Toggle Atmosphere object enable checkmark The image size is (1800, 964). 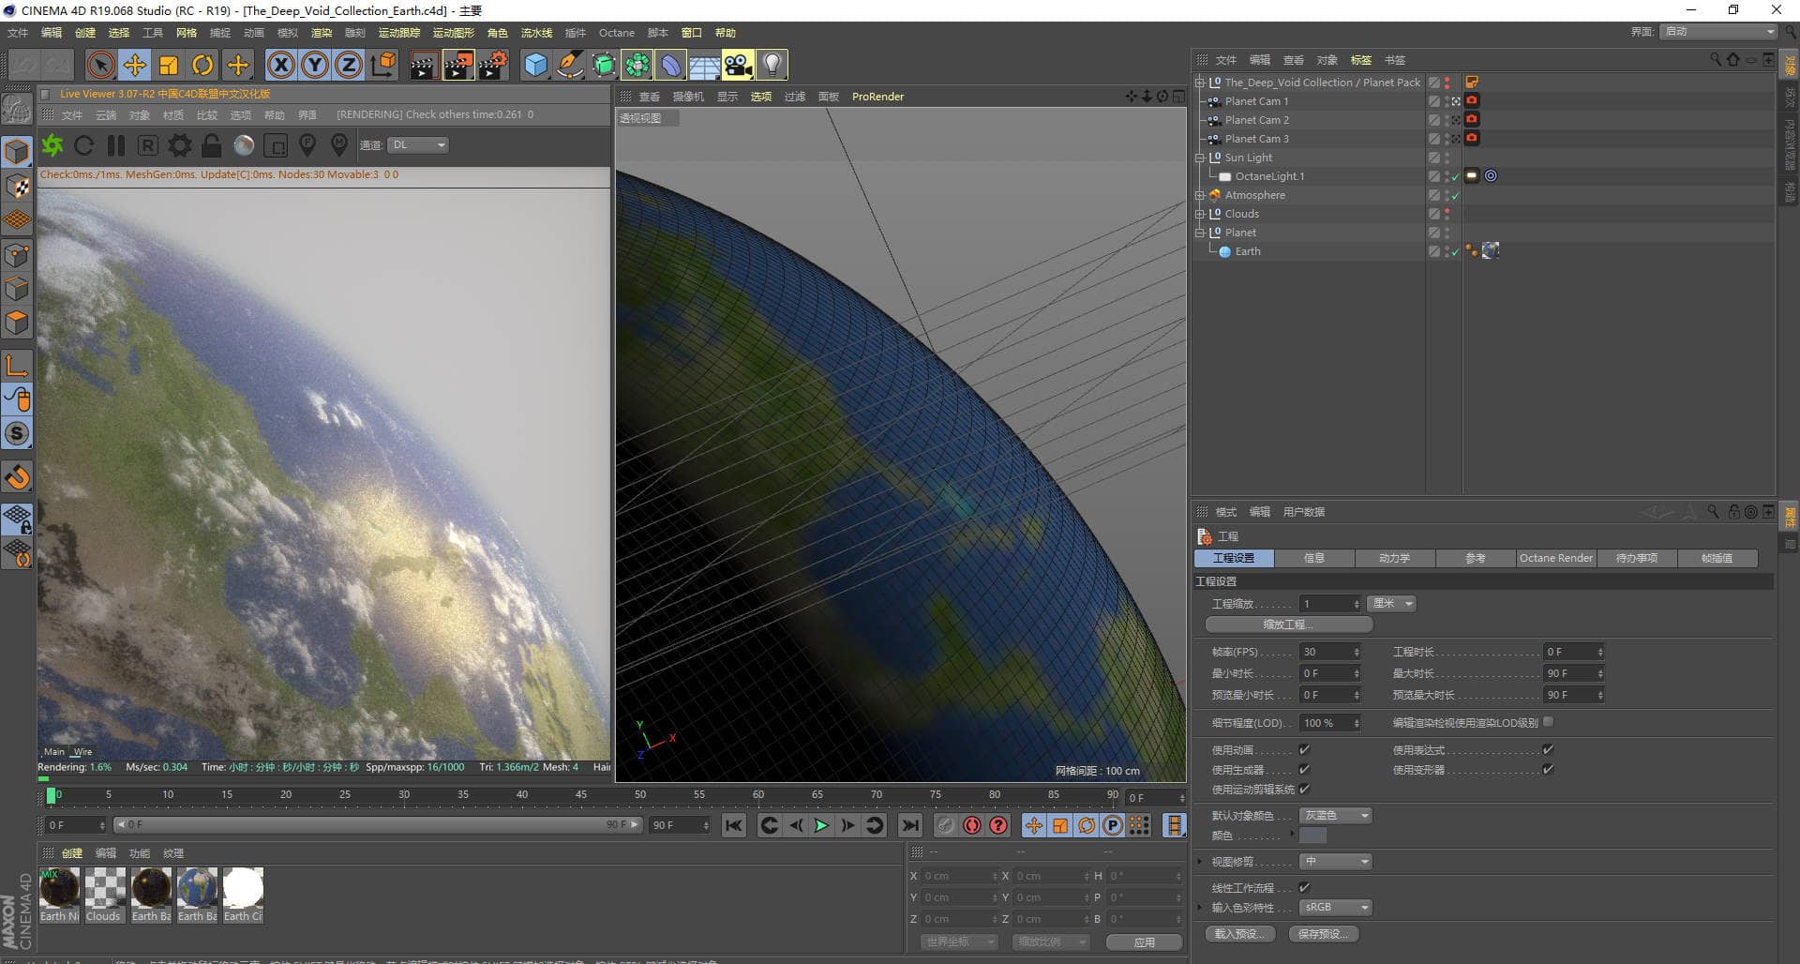1456,195
